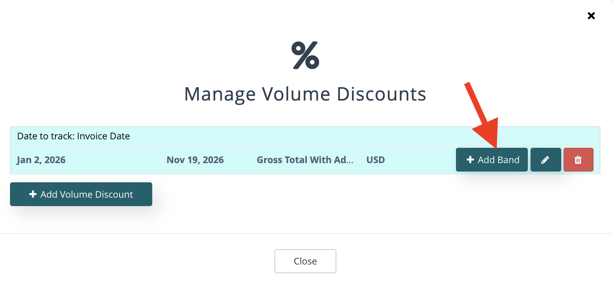
Task: Select the Jan 2, 2026 start date
Action: (x=41, y=160)
